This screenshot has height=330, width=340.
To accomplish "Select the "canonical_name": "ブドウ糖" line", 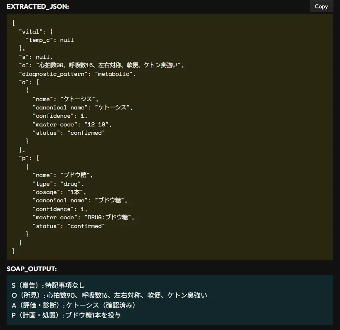I will pos(80,201).
